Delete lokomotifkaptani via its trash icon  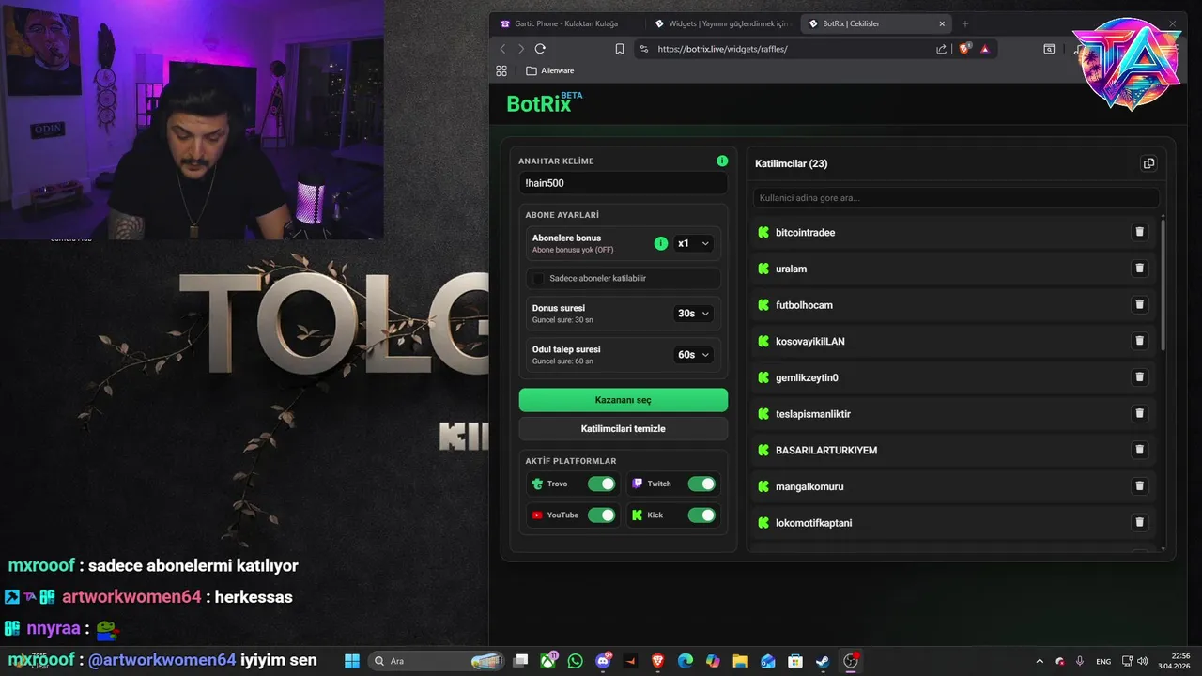(1139, 522)
